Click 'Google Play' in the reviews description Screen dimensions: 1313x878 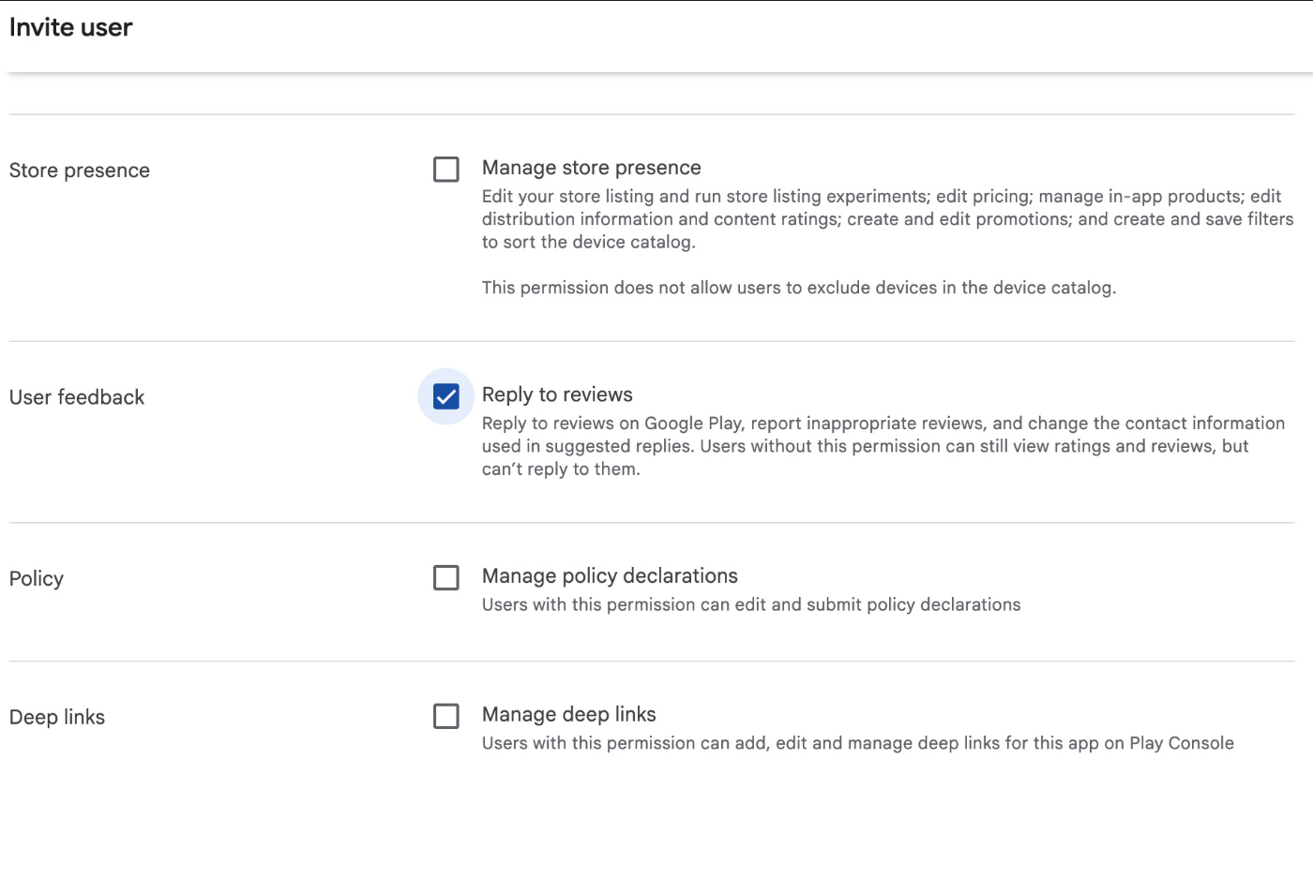tap(693, 424)
